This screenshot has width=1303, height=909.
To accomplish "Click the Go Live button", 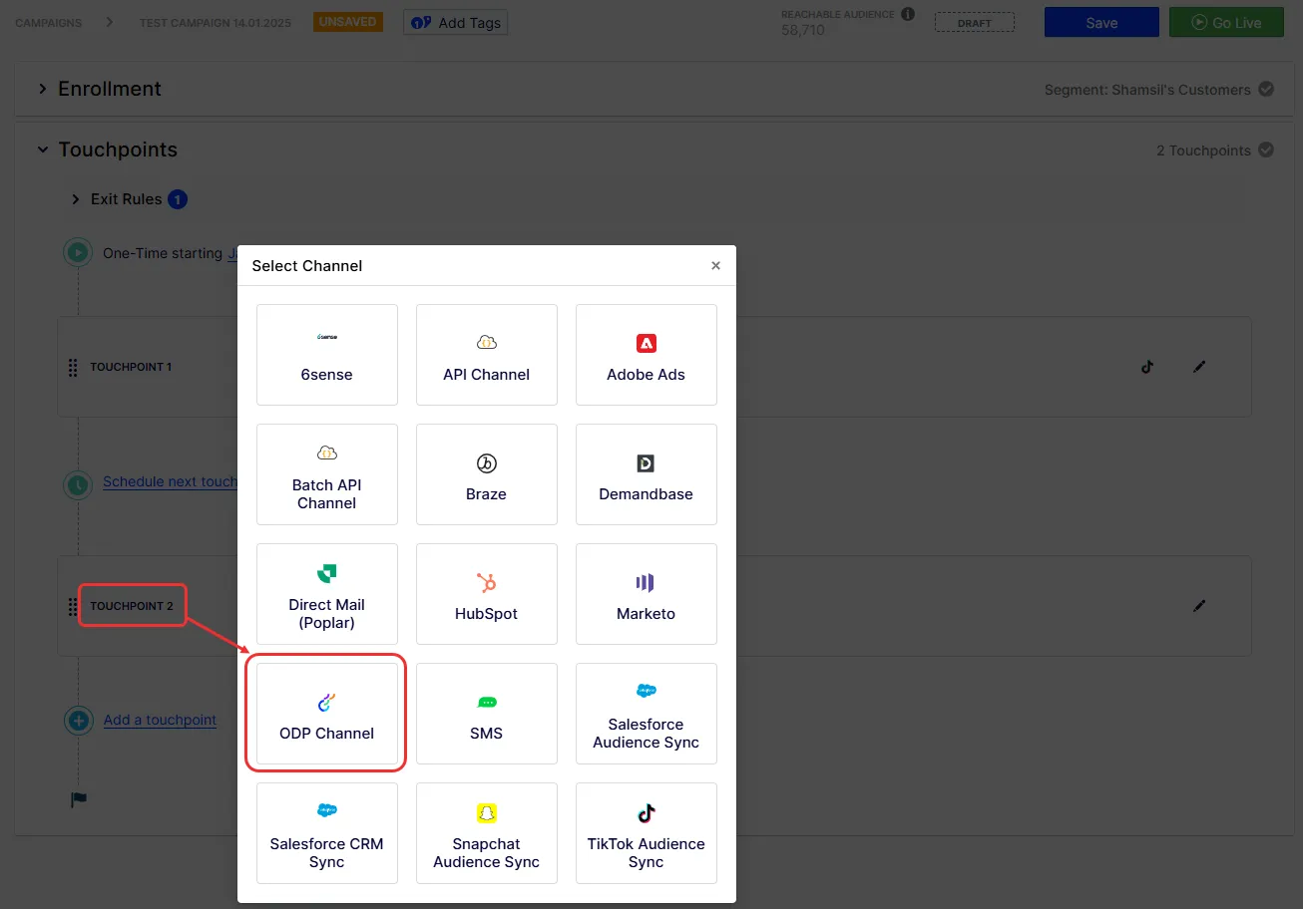I will (1226, 23).
